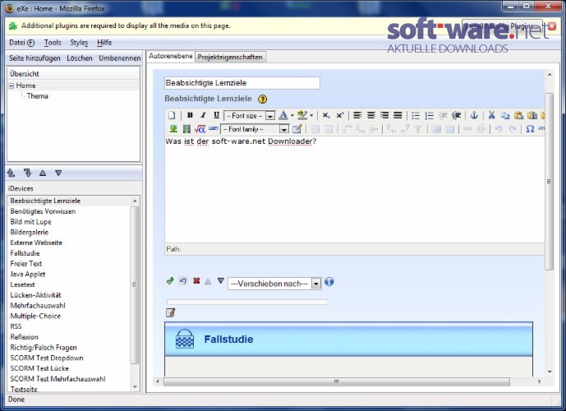Promote page with the up-left arrow icon
This screenshot has height=411, width=566.
(x=12, y=173)
